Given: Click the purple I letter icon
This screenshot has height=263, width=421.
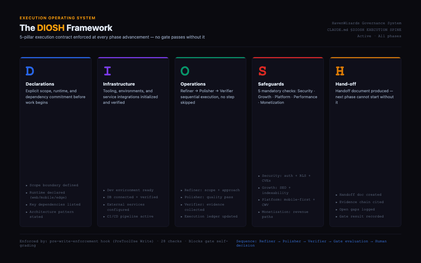Looking at the screenshot, I should tap(107, 71).
